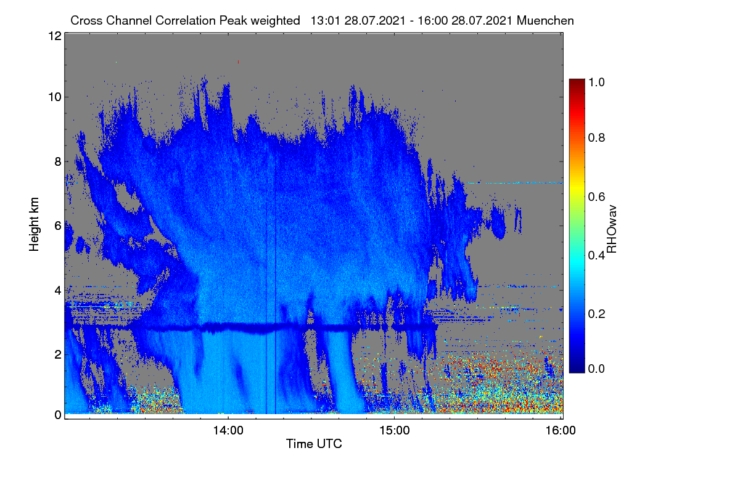Click the date range text '13:01 28.07.2021 - 16:00 28.07.2021'
740x493 pixels.
pos(413,20)
